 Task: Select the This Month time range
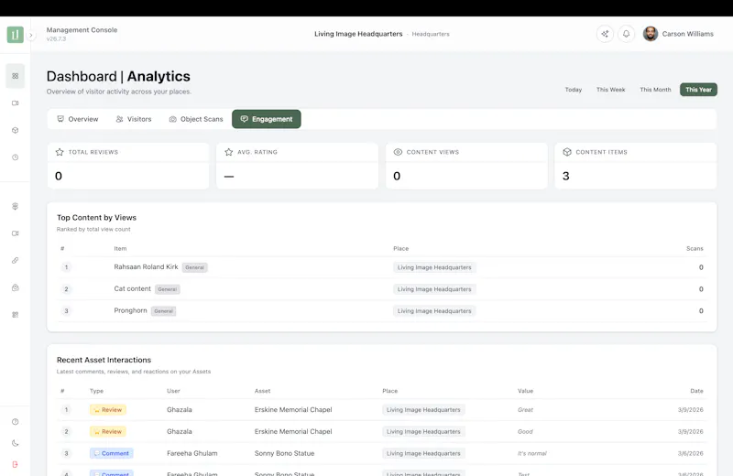pos(655,89)
